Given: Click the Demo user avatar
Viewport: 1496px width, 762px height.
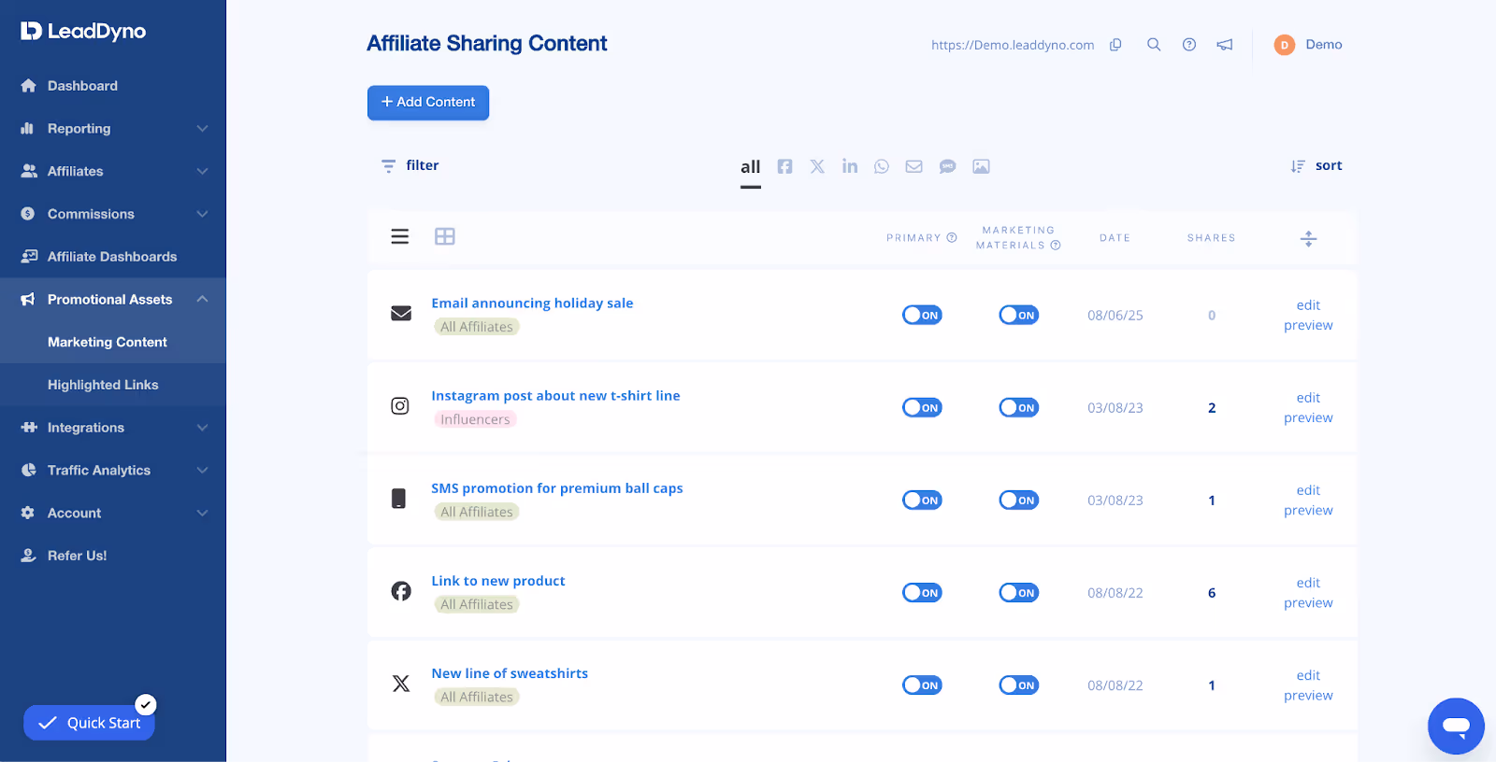Looking at the screenshot, I should point(1285,45).
